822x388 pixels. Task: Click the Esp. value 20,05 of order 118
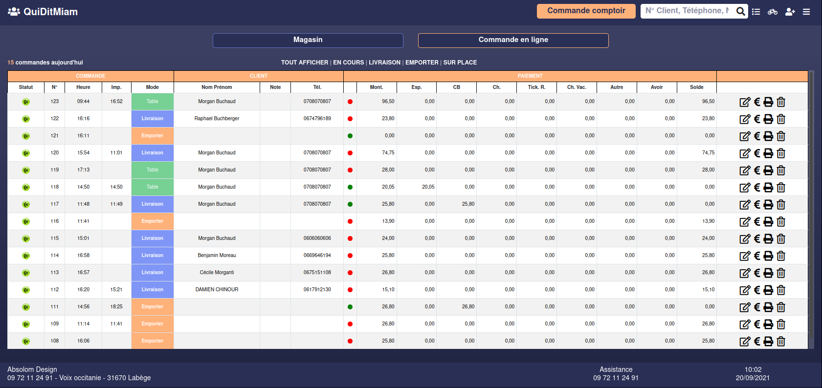(x=428, y=187)
